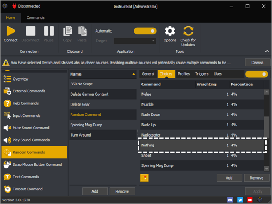272x204 pixels.
Task: Click the Disconnect stop icon
Action: click(30, 31)
